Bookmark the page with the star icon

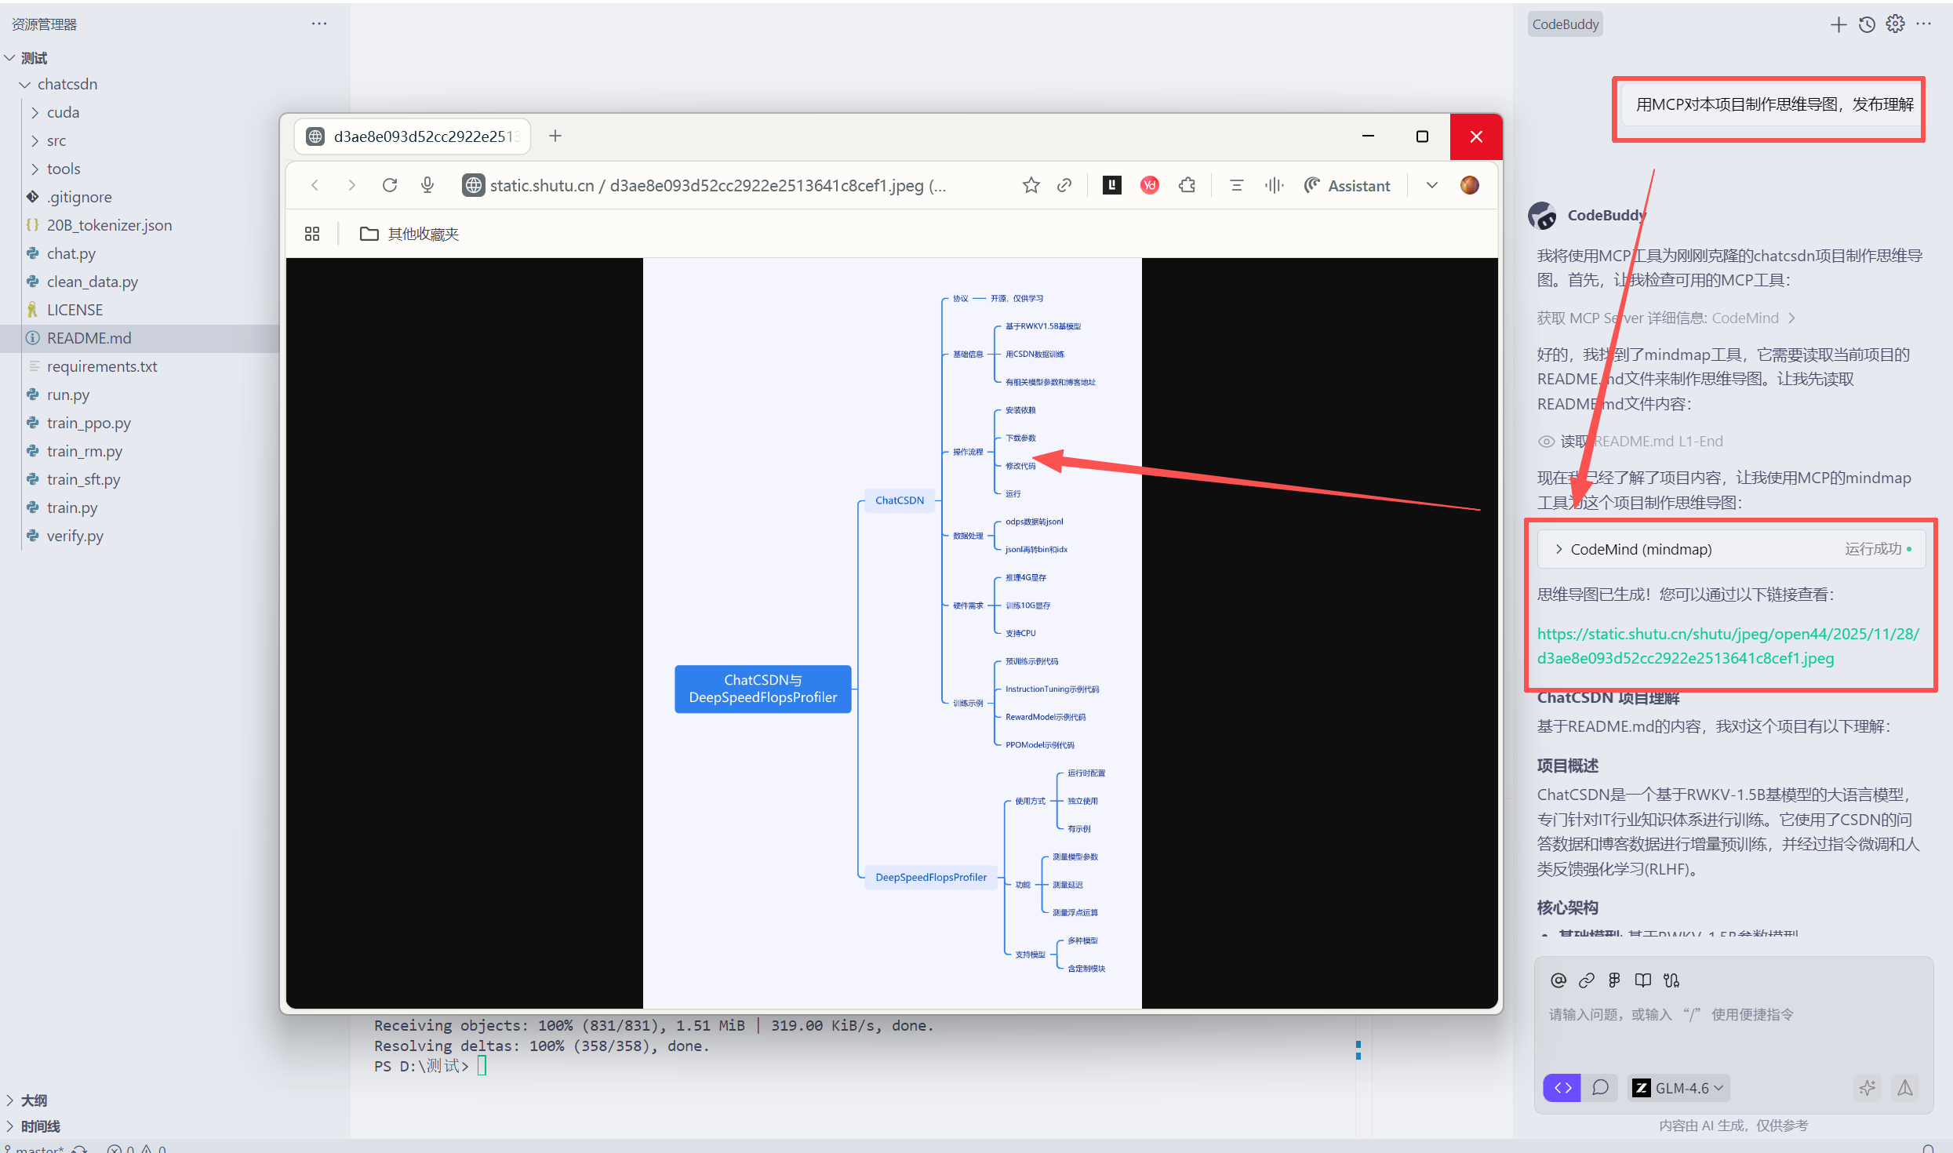(1031, 185)
